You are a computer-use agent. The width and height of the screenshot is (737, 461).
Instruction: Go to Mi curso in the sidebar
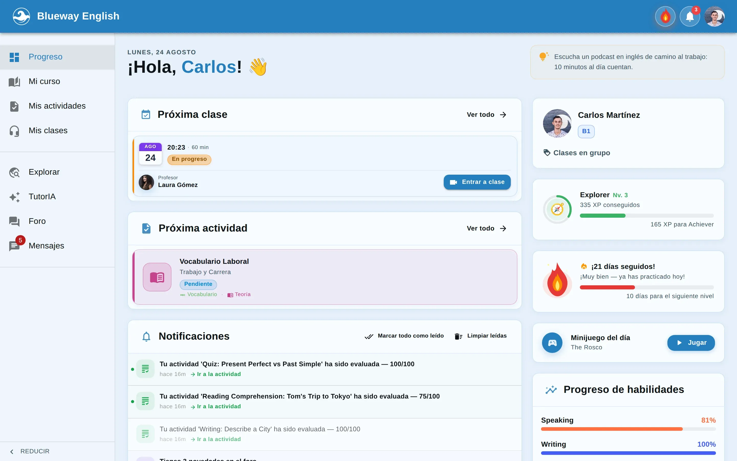(57, 81)
